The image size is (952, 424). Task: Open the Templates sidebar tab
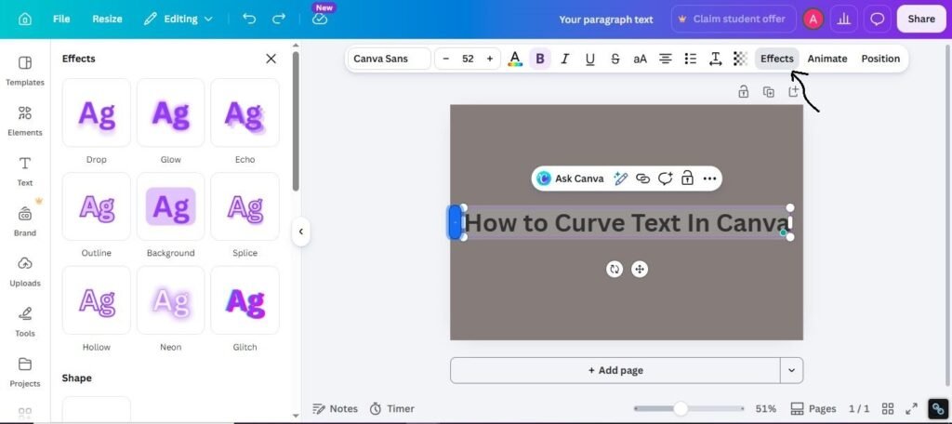click(25, 71)
